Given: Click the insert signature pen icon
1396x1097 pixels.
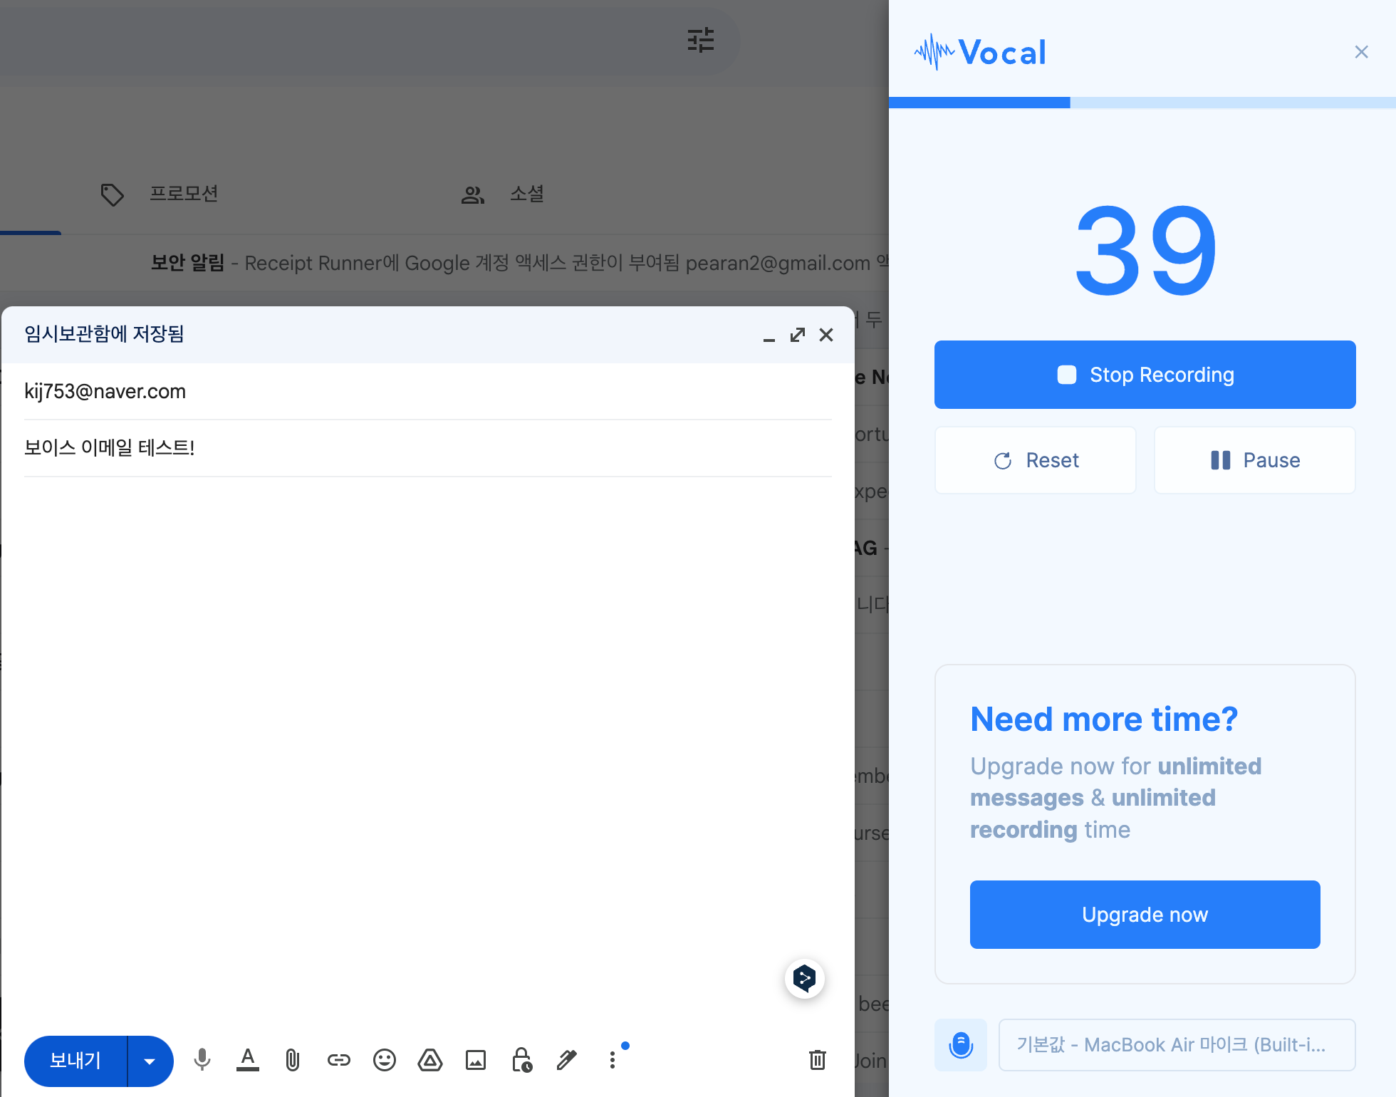Looking at the screenshot, I should pos(567,1060).
